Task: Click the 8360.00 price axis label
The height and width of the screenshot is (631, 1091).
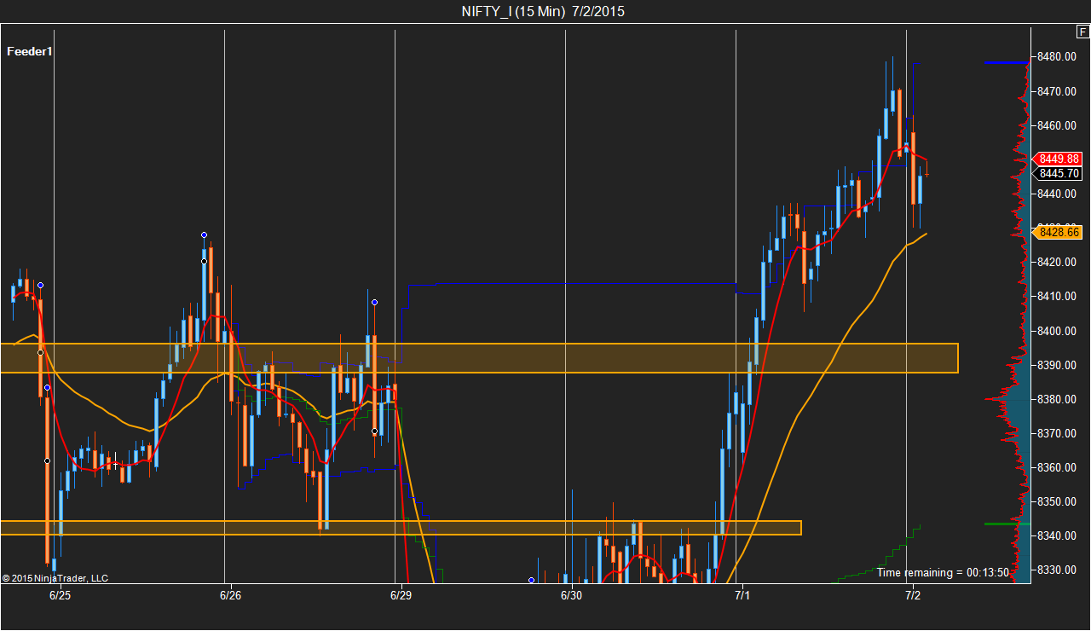Action: [x=1055, y=467]
